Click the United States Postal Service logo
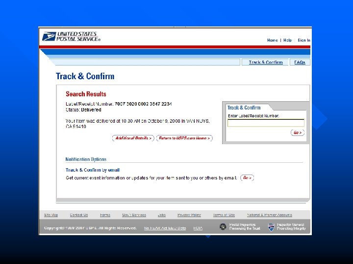The width and height of the screenshot is (353, 264). point(71,37)
